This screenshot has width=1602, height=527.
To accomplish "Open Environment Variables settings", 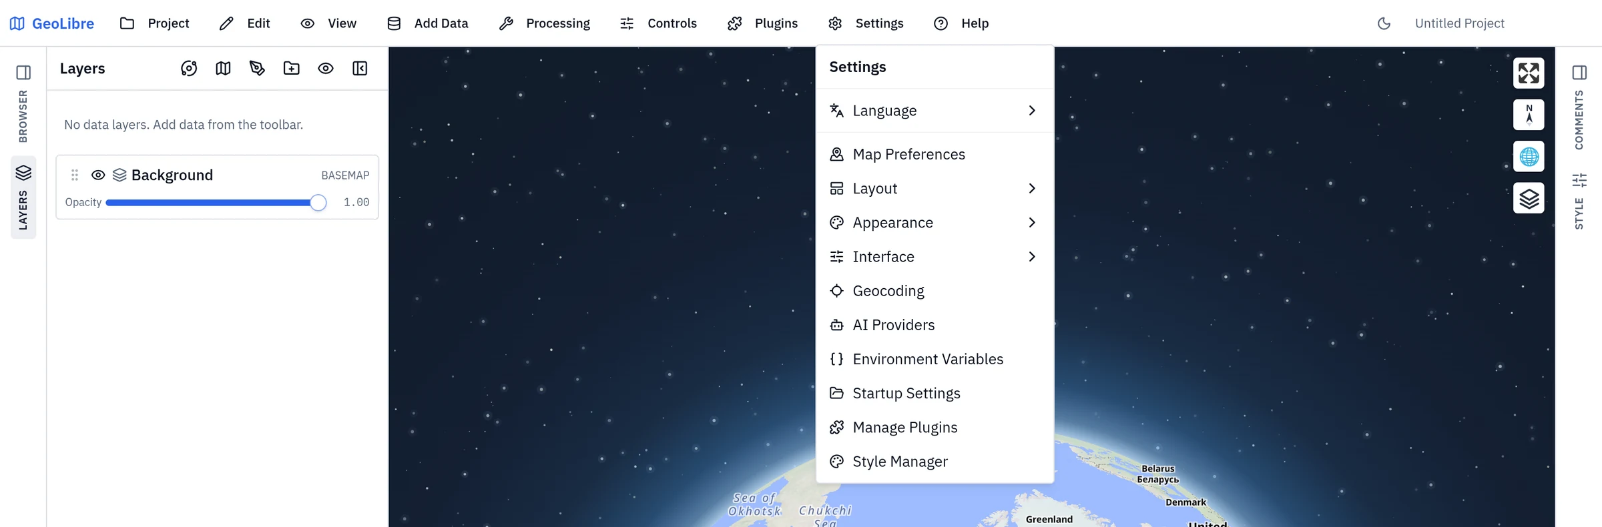I will 934,359.
